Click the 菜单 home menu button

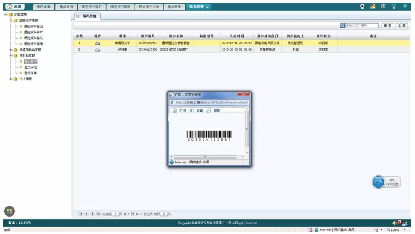point(15,7)
